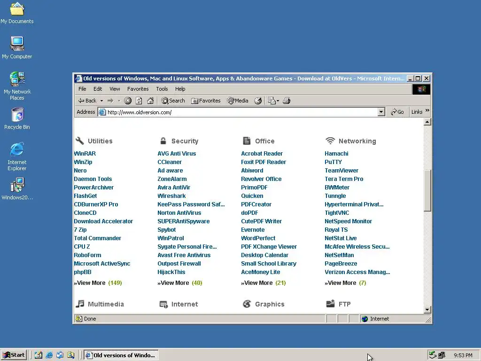This screenshot has width=481, height=361.
Task: Click the scrollbar down arrow
Action: pos(427,310)
